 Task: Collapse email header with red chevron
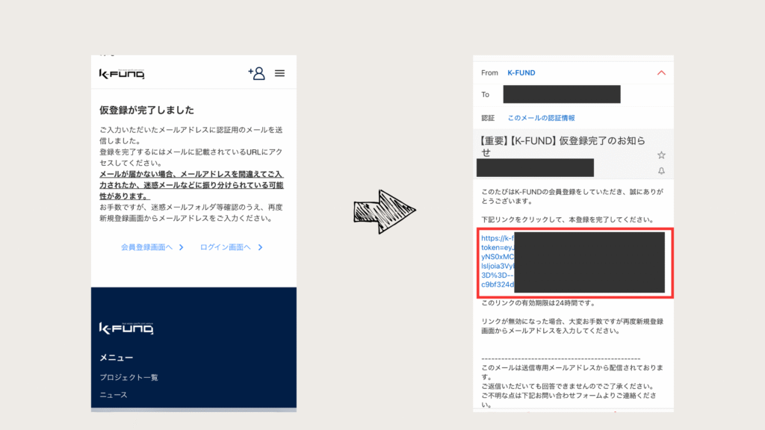coord(660,73)
